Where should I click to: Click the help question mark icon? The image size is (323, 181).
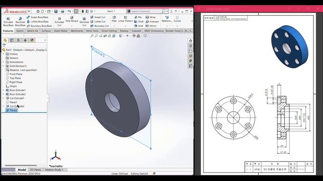click(x=176, y=11)
